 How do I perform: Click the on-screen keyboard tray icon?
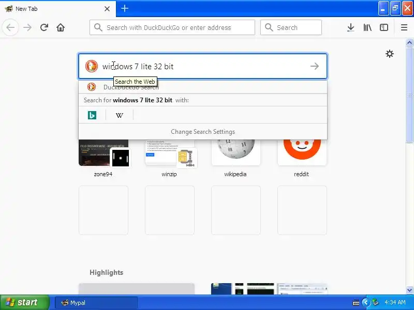(x=356, y=303)
